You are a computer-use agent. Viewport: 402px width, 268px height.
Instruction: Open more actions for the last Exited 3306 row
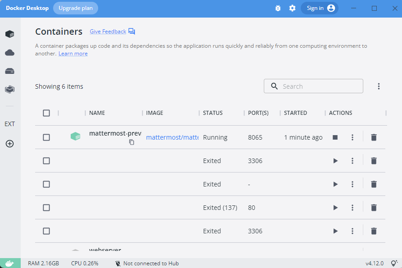pos(352,231)
